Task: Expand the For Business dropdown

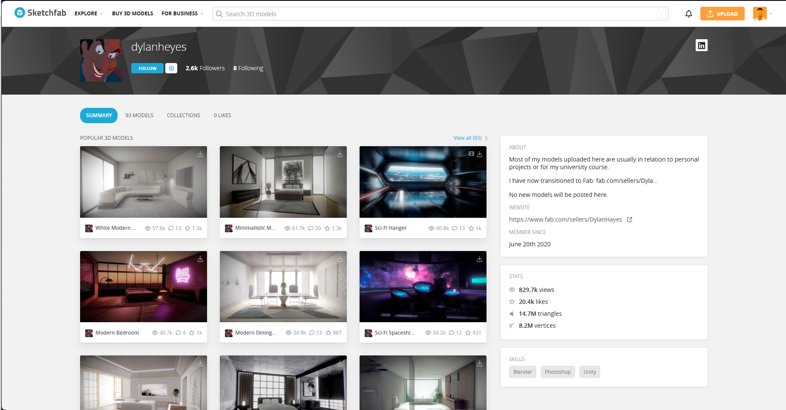Action: point(182,14)
